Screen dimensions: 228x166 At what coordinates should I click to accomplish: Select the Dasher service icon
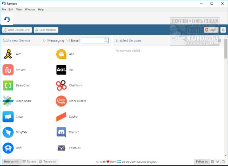point(61,117)
